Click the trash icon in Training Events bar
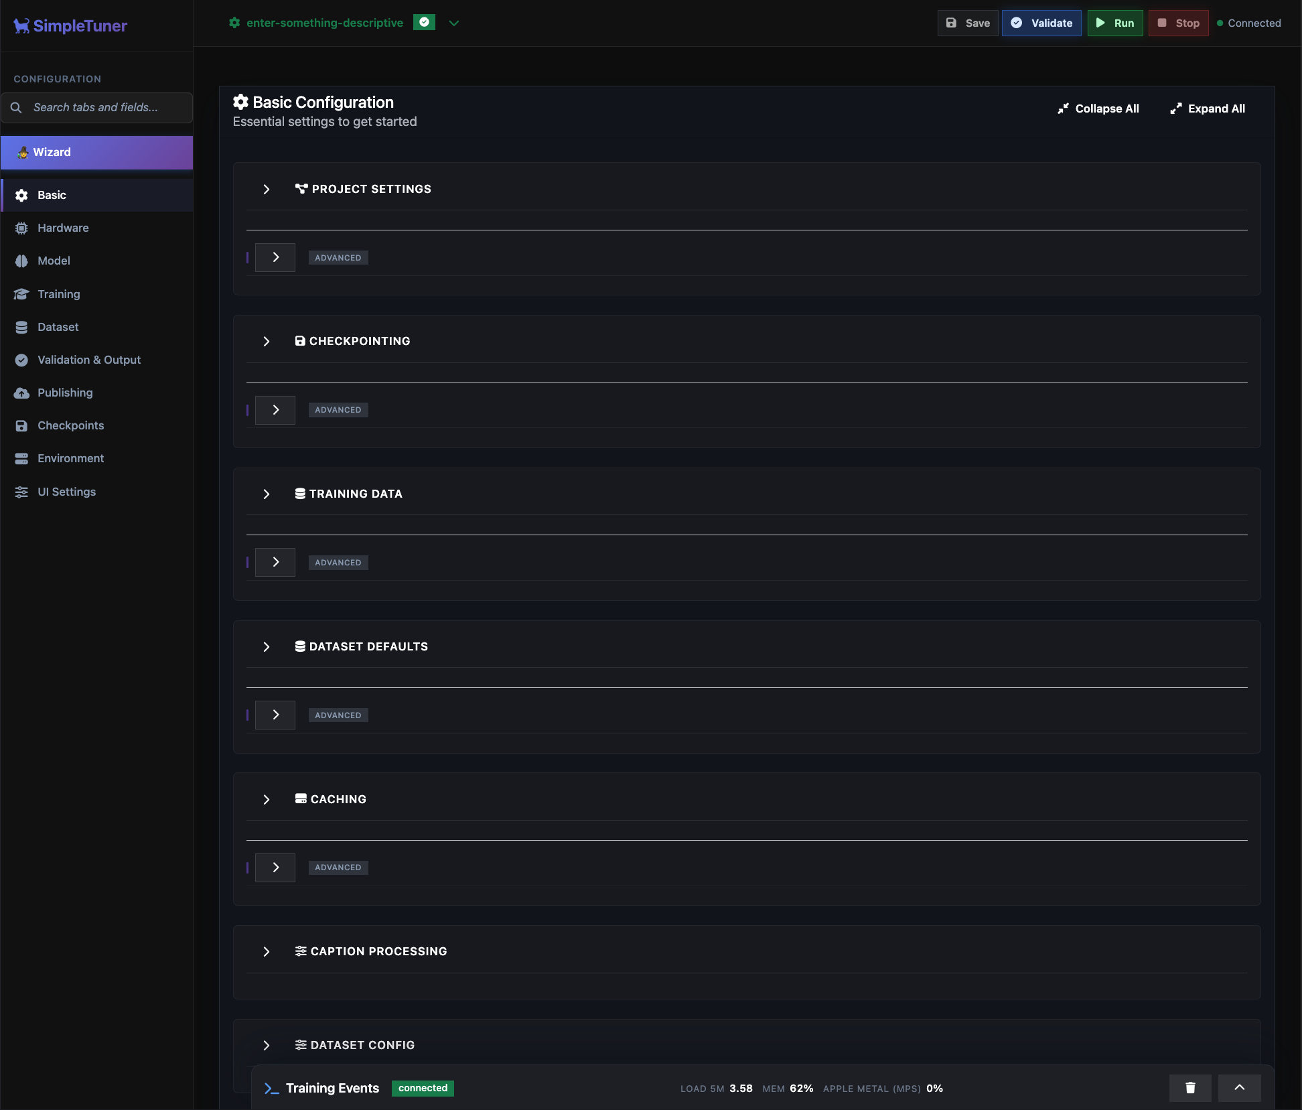 (1190, 1088)
